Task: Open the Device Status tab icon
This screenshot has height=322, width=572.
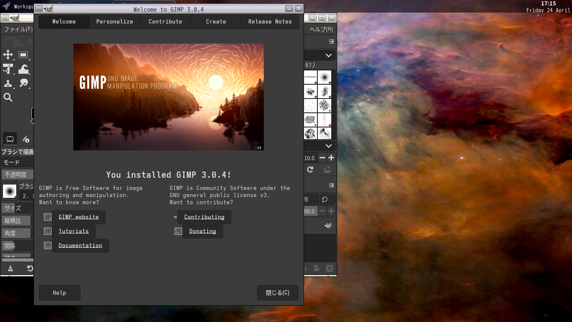Action: pos(26,139)
